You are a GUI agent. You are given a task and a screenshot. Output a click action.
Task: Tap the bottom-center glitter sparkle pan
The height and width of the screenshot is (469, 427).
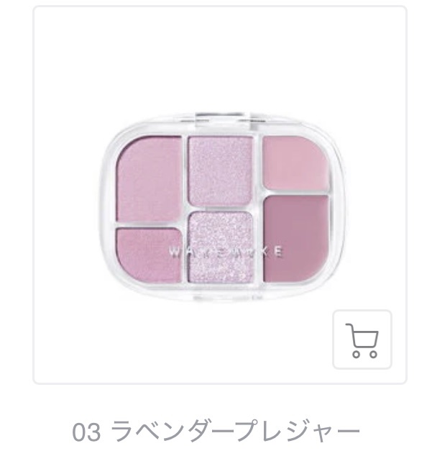[221, 246]
